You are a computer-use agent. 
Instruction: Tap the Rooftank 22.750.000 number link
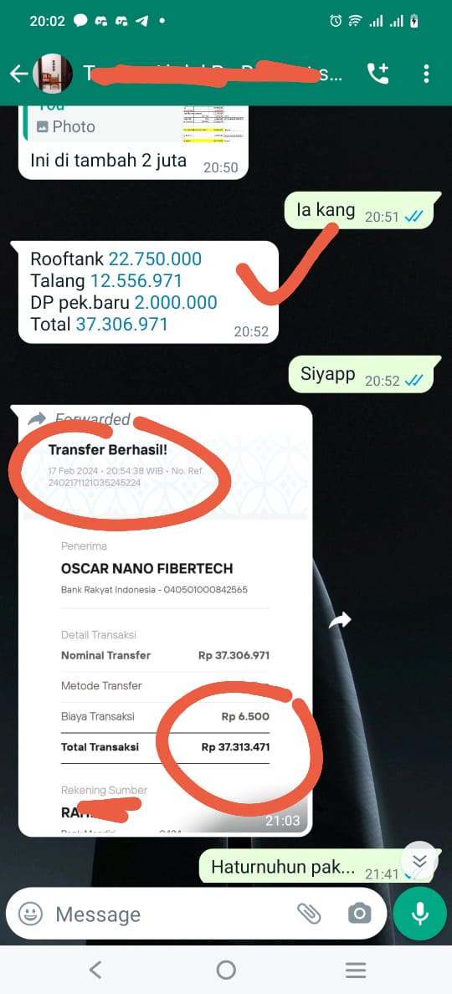pyautogui.click(x=155, y=259)
